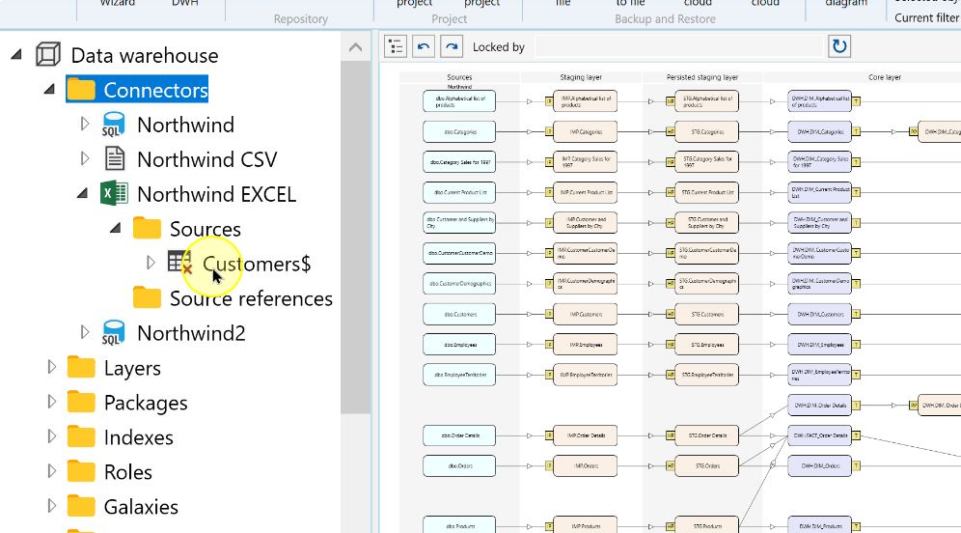Expand the Roles folder
961x533 pixels.
coord(51,470)
